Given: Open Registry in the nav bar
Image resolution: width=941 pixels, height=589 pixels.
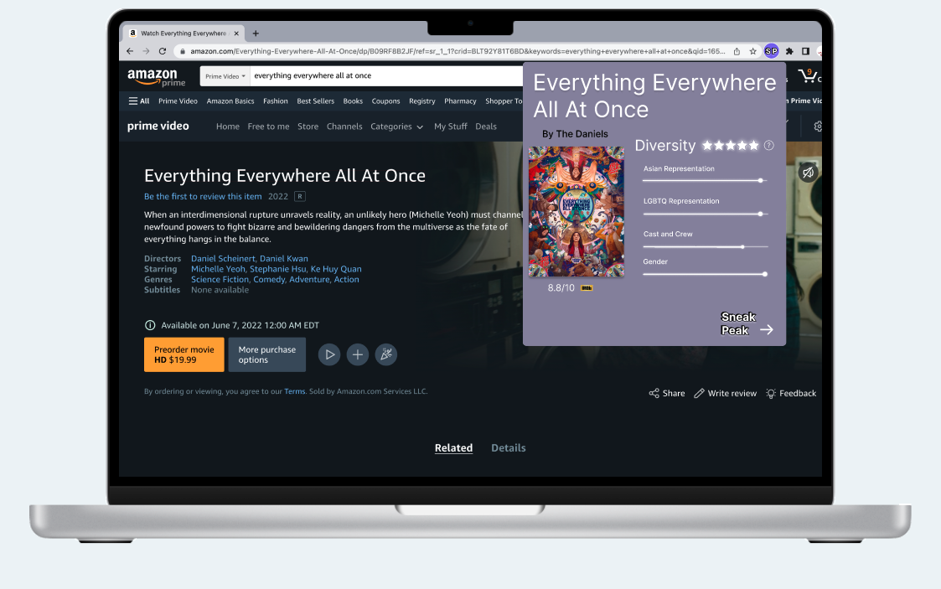Looking at the screenshot, I should click(x=421, y=101).
